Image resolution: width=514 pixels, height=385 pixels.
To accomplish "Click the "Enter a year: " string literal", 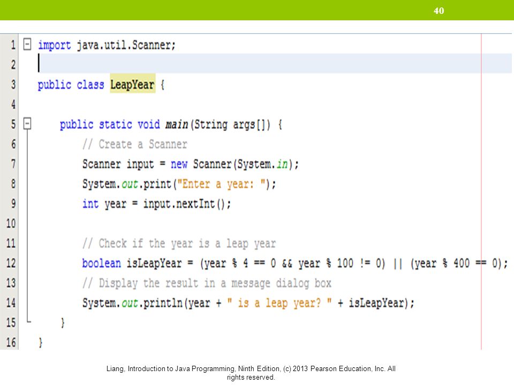I will [221, 184].
